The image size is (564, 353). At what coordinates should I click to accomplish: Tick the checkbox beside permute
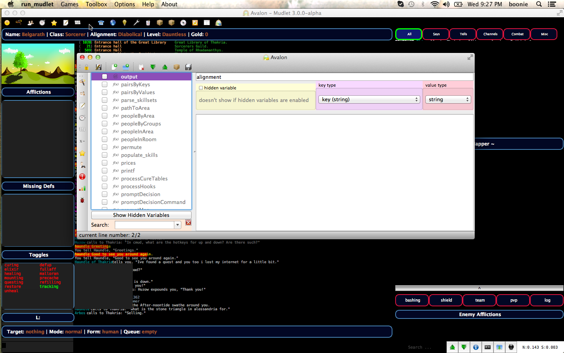(105, 147)
